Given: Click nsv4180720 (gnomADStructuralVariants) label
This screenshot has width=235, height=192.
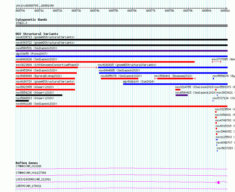Looking at the screenshot, I should 45,81.
